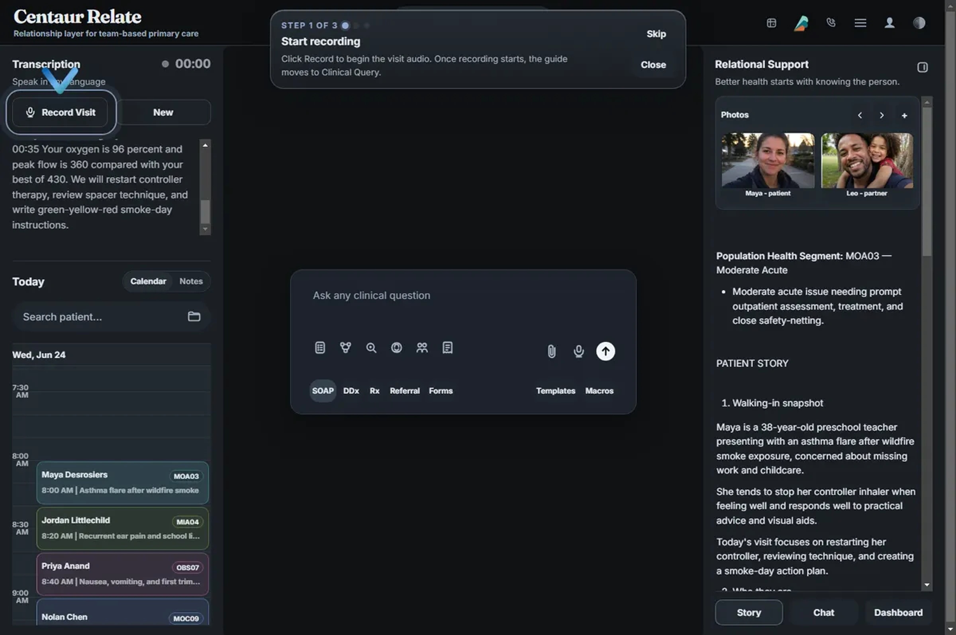Open Nolan Chen appointment card
Screen dimensions: 956x635
click(122, 612)
